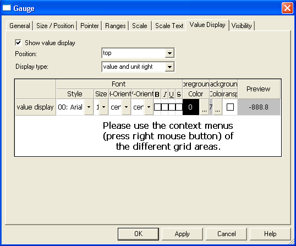Click the black foreground color swatch
The height and width of the screenshot is (246, 296).
191,107
